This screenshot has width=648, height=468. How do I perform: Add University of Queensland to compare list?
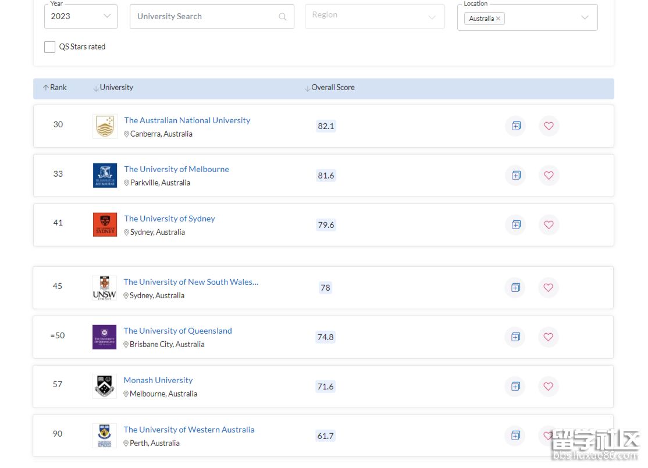(x=516, y=337)
